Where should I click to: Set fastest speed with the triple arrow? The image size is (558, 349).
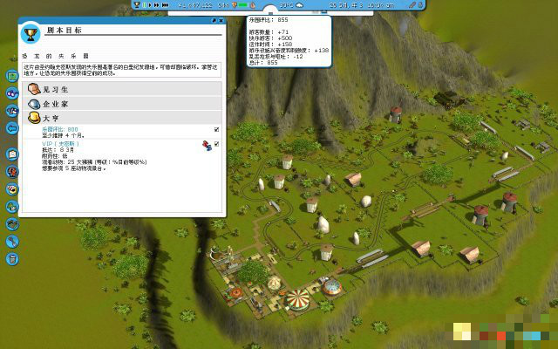click(165, 5)
